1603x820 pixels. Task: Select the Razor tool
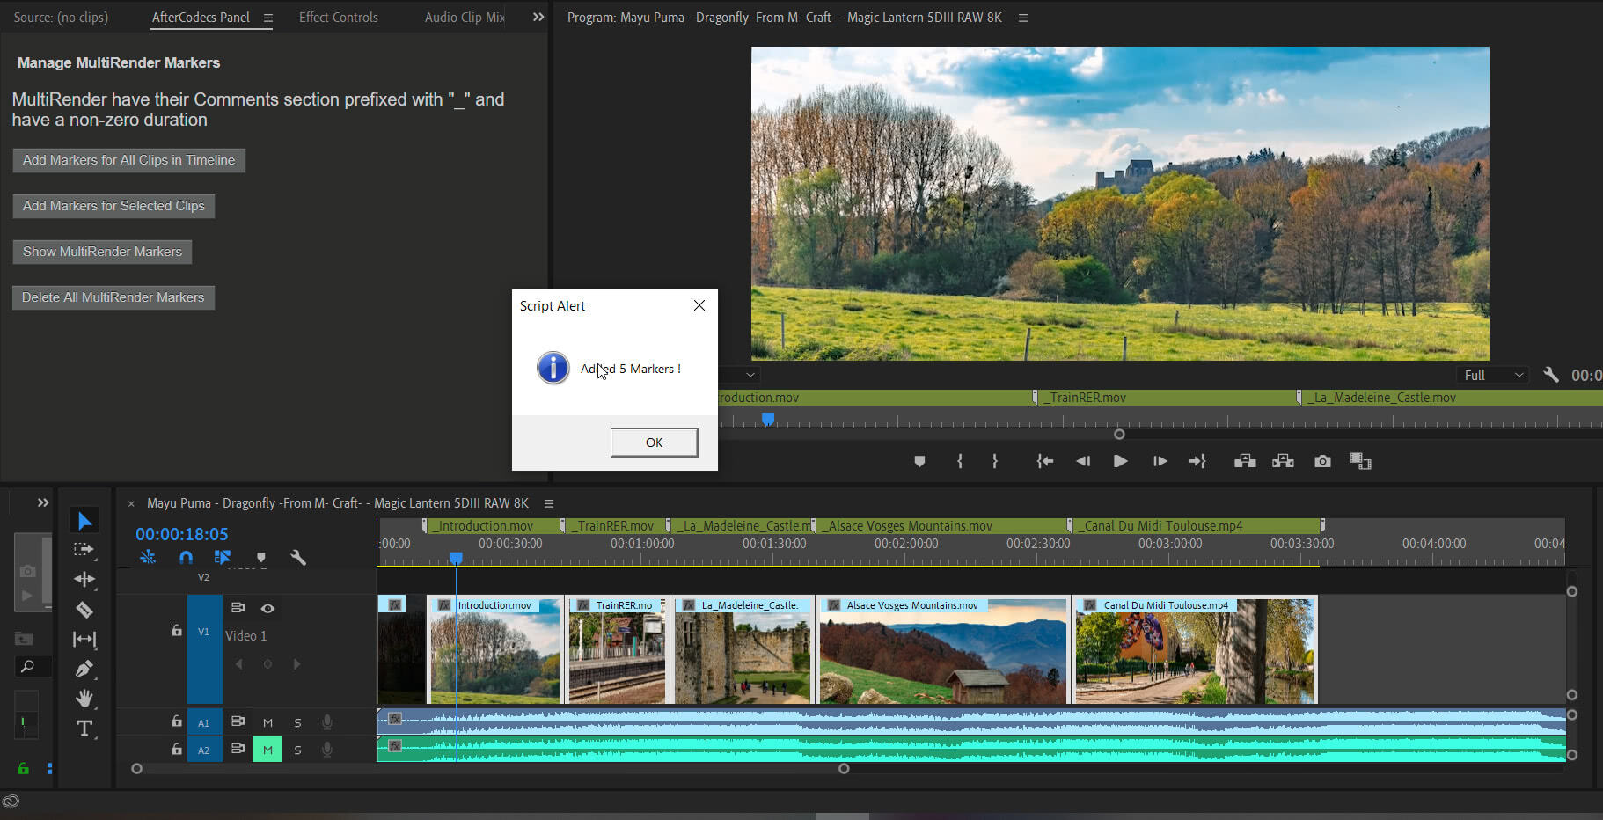coord(84,609)
